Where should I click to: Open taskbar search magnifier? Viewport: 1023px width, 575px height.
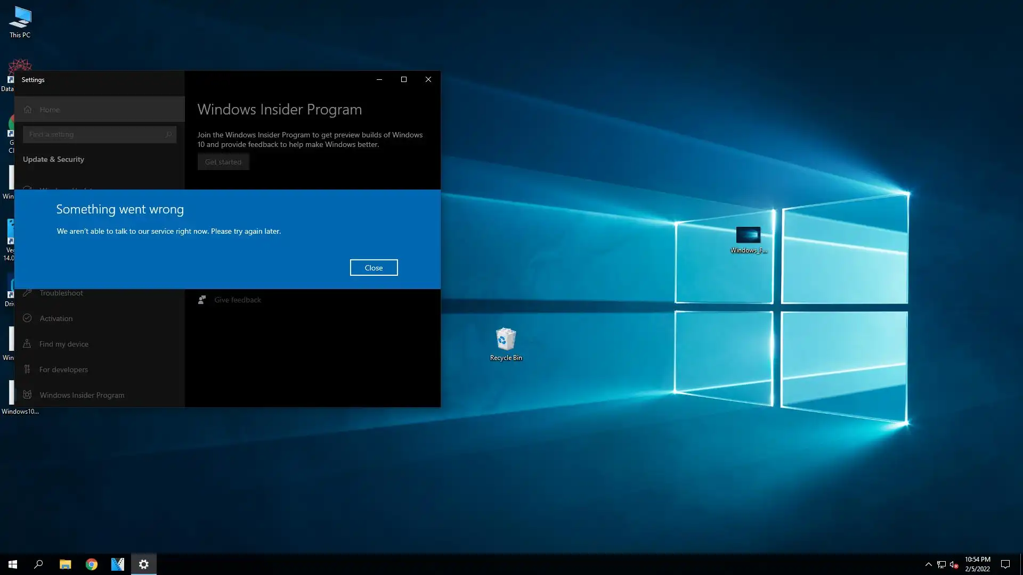(38, 564)
